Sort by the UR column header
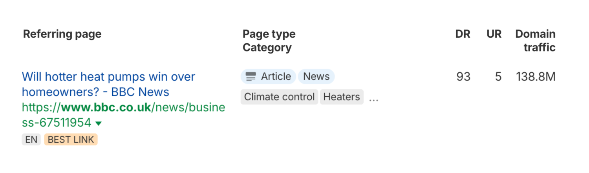Viewport: 589px width, 173px height. point(494,34)
